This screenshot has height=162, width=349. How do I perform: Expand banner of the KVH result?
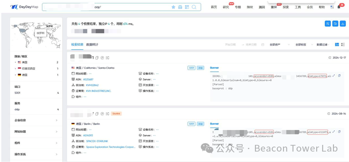click(x=334, y=76)
